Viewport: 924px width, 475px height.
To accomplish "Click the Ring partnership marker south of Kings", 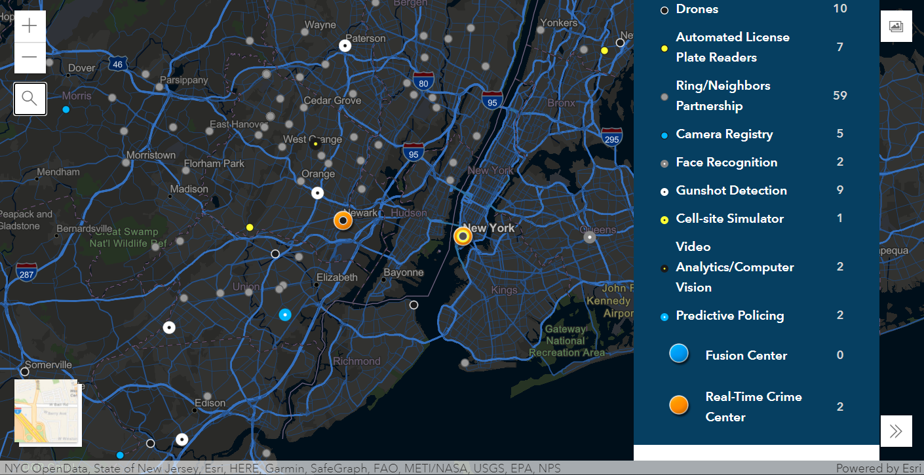I will coord(465,363).
